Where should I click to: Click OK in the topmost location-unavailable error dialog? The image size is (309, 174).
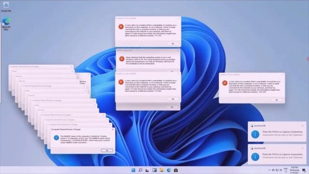[173, 43]
